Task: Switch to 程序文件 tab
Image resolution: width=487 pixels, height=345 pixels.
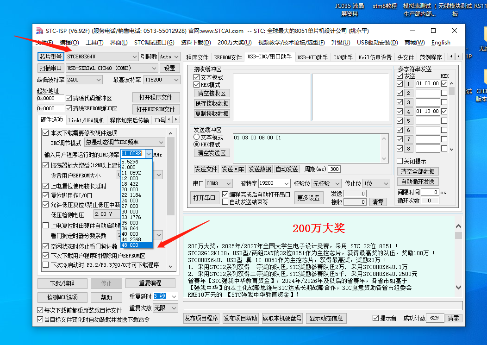Action: (197, 57)
